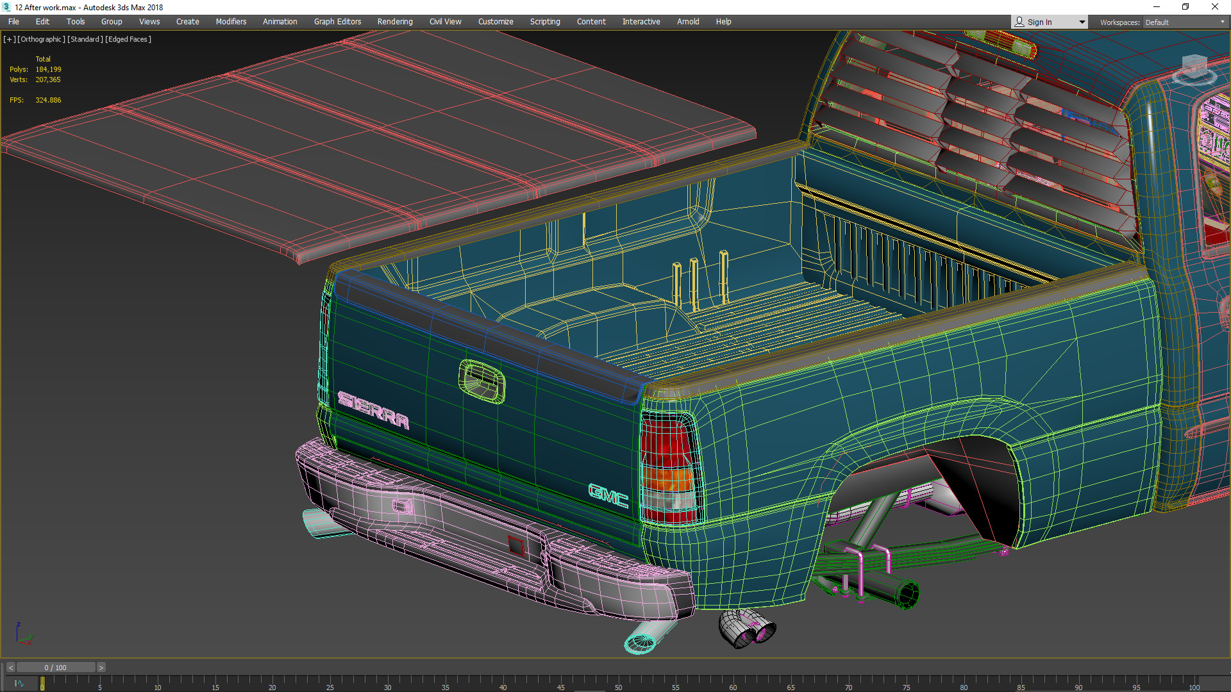Open the Graph Editors menu
1231x692 pixels.
pos(337,22)
